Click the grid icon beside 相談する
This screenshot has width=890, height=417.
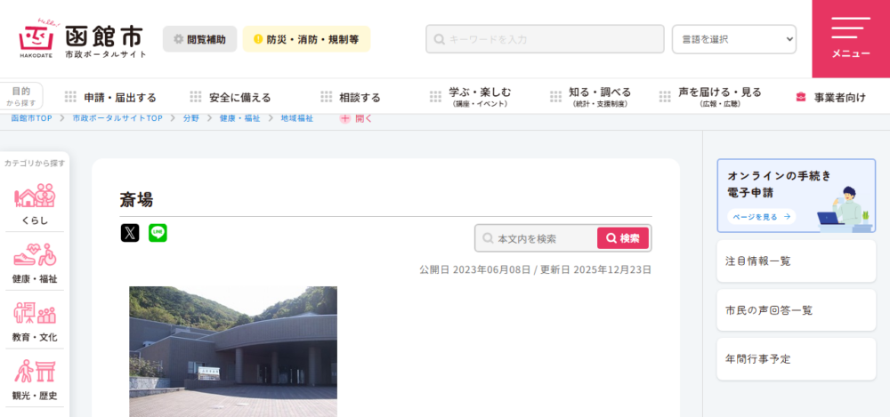[x=327, y=97]
